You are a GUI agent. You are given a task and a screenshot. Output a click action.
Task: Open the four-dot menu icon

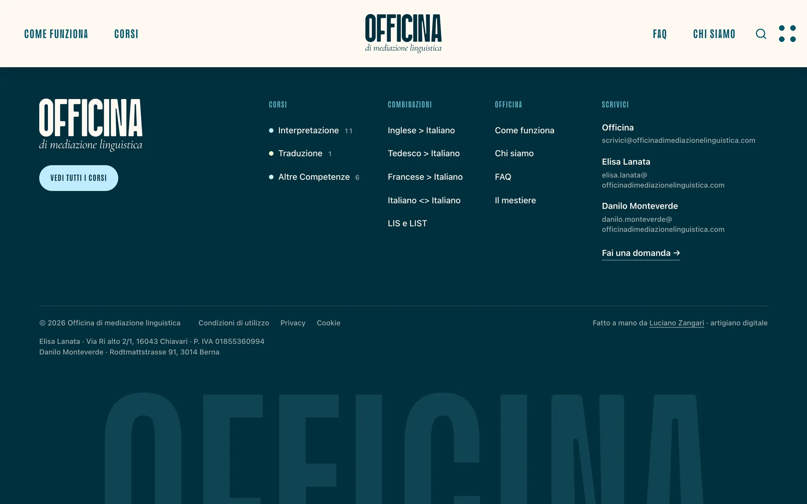(787, 34)
